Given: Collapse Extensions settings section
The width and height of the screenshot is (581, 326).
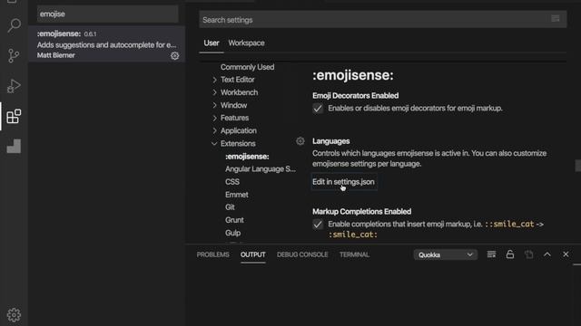Looking at the screenshot, I should pyautogui.click(x=214, y=143).
